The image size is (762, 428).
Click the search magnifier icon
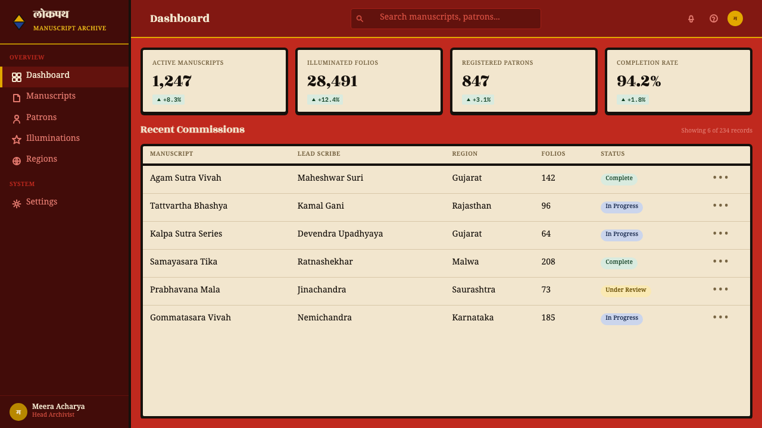pos(360,18)
